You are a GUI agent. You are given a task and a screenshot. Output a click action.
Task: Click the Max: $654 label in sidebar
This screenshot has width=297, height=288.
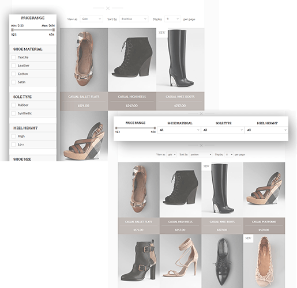48,25
